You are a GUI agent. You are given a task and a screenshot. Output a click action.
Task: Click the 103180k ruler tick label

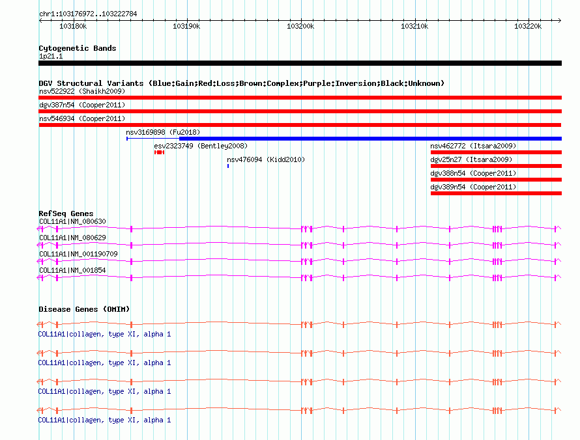pyautogui.click(x=73, y=26)
